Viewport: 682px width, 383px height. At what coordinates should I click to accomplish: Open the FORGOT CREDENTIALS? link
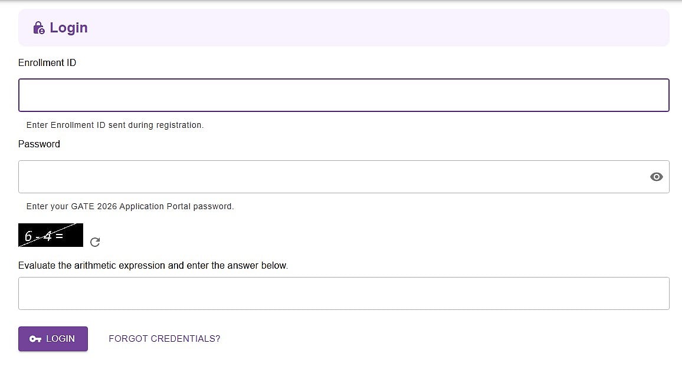164,339
